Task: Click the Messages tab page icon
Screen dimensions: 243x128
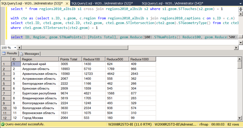Action: (x=22, y=53)
